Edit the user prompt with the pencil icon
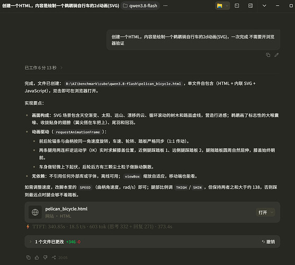Viewport: 295px width, 265px height. [276, 55]
